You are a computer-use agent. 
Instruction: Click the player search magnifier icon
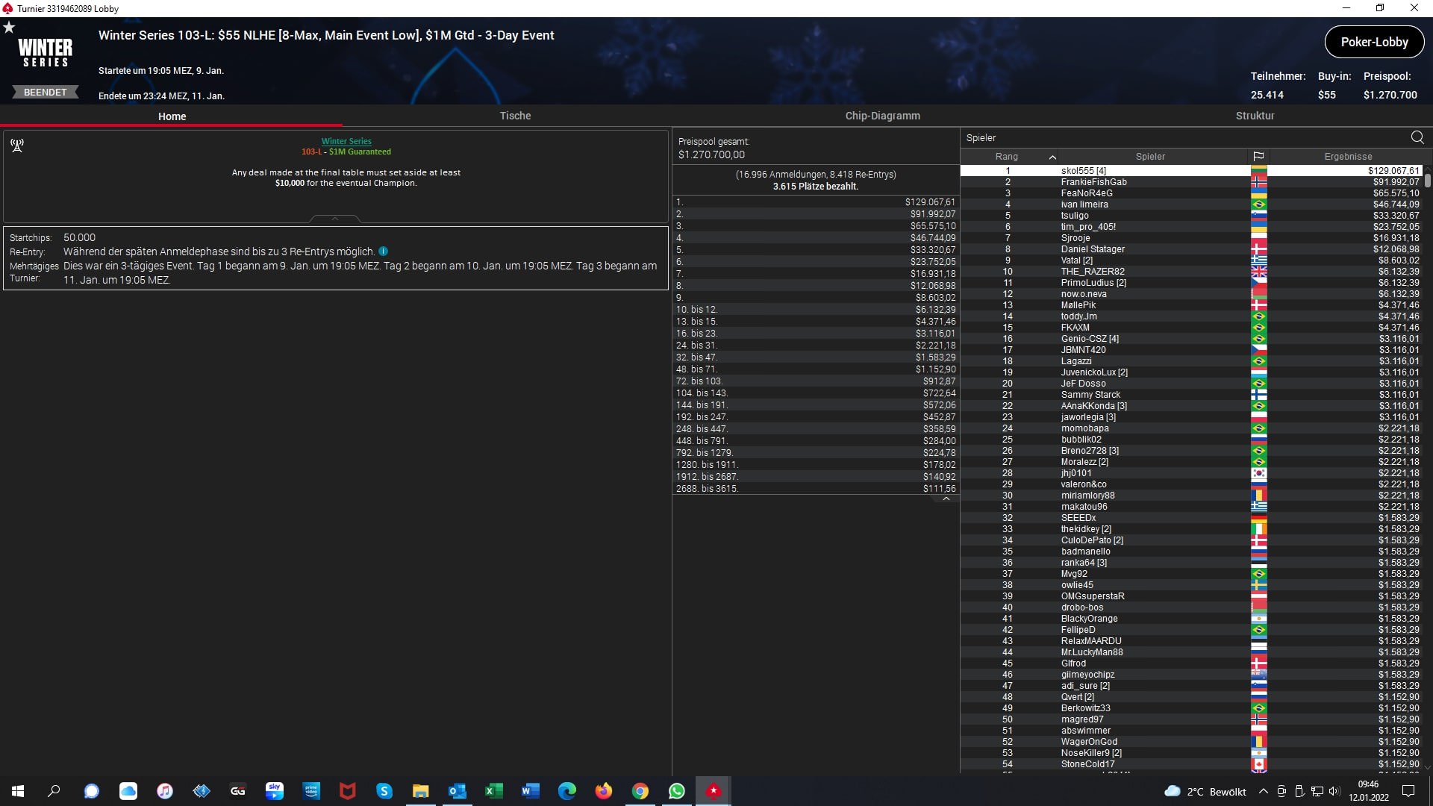1417,137
